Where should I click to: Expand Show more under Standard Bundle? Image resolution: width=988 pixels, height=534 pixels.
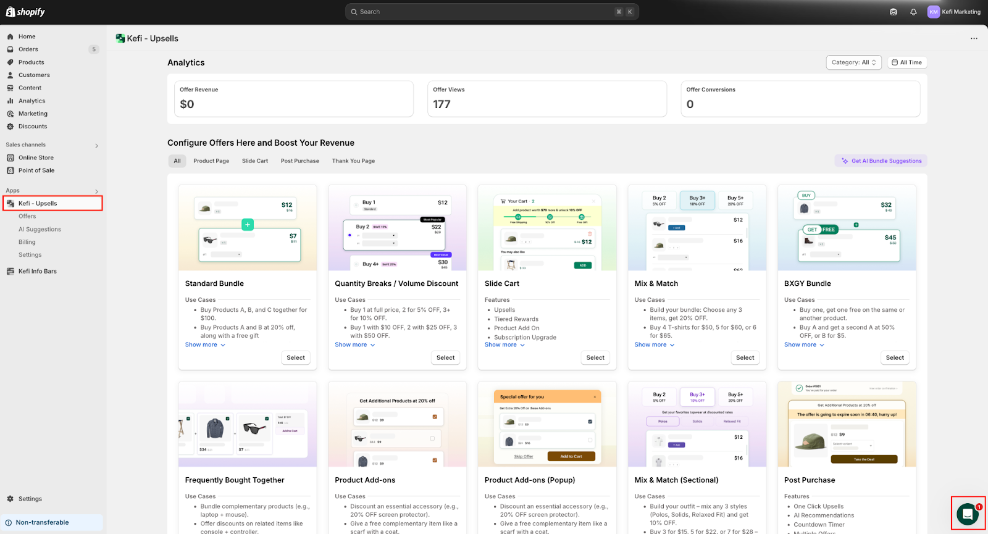point(205,345)
